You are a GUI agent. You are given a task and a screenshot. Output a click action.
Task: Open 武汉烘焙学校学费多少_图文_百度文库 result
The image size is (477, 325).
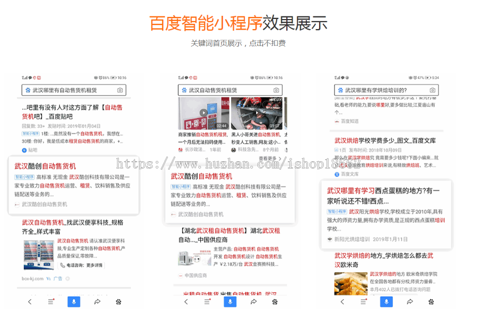point(385,141)
